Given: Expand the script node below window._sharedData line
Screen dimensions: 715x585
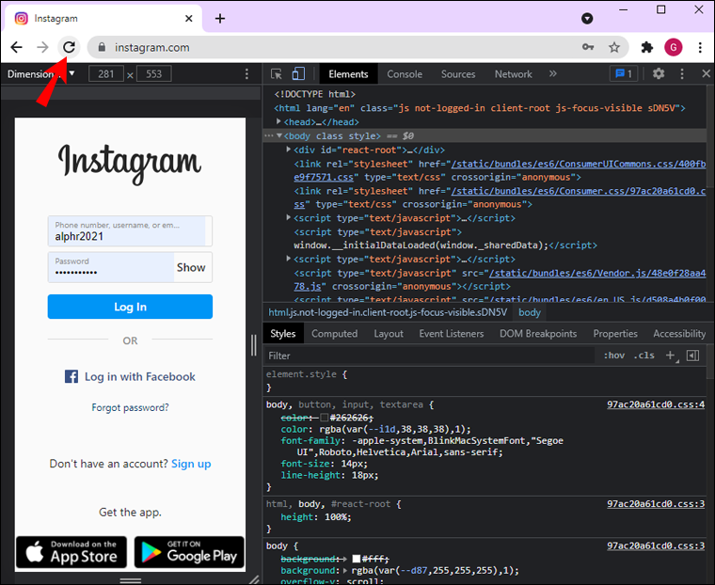Looking at the screenshot, I should click(288, 259).
